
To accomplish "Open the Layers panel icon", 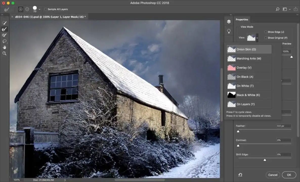I will (x=229, y=21).
